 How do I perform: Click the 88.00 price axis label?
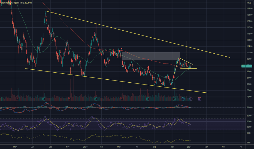(249, 72)
